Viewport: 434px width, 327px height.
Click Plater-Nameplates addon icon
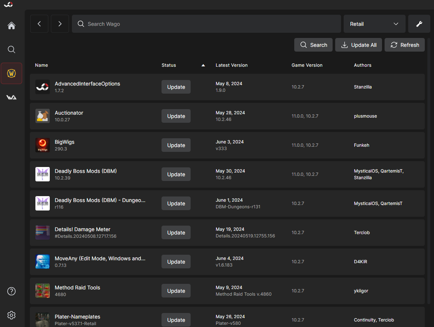(43, 320)
